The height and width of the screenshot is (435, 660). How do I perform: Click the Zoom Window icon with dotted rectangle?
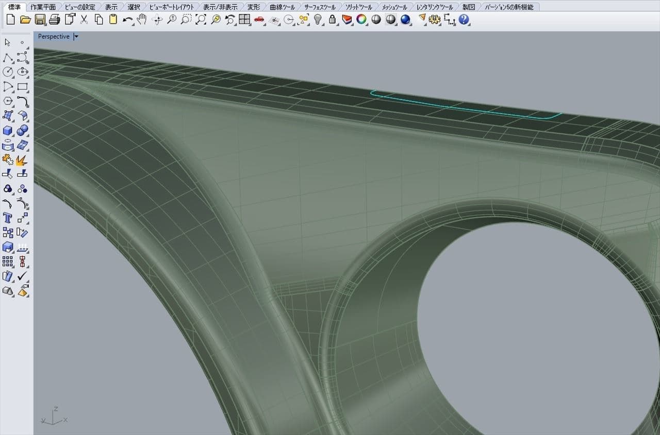(x=186, y=20)
